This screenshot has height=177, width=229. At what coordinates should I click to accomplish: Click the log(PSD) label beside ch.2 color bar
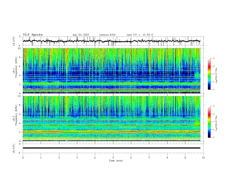tap(216, 123)
